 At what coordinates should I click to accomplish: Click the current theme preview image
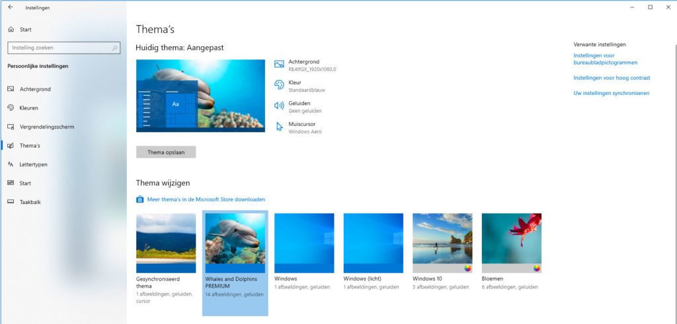point(200,96)
